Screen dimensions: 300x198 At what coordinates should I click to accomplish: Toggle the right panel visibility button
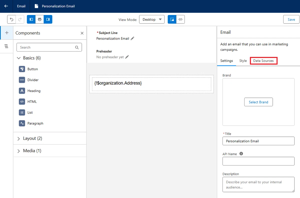point(48,19)
